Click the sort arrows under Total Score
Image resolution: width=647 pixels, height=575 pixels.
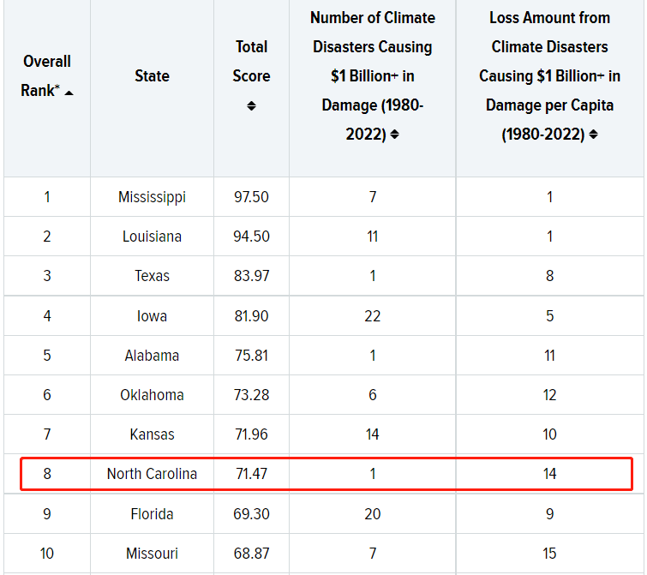(x=251, y=106)
